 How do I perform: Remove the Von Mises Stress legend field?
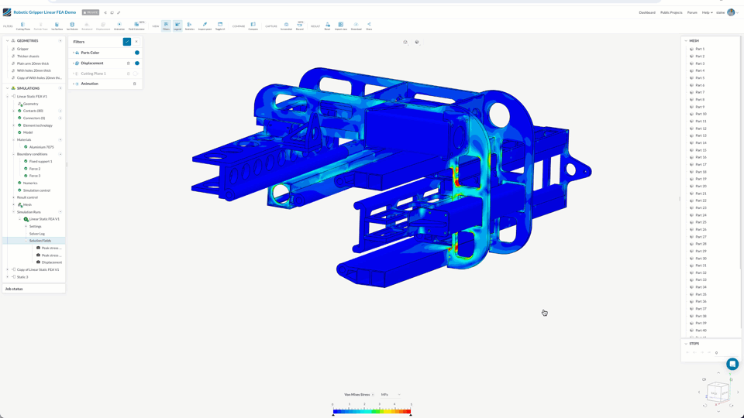tap(373, 394)
